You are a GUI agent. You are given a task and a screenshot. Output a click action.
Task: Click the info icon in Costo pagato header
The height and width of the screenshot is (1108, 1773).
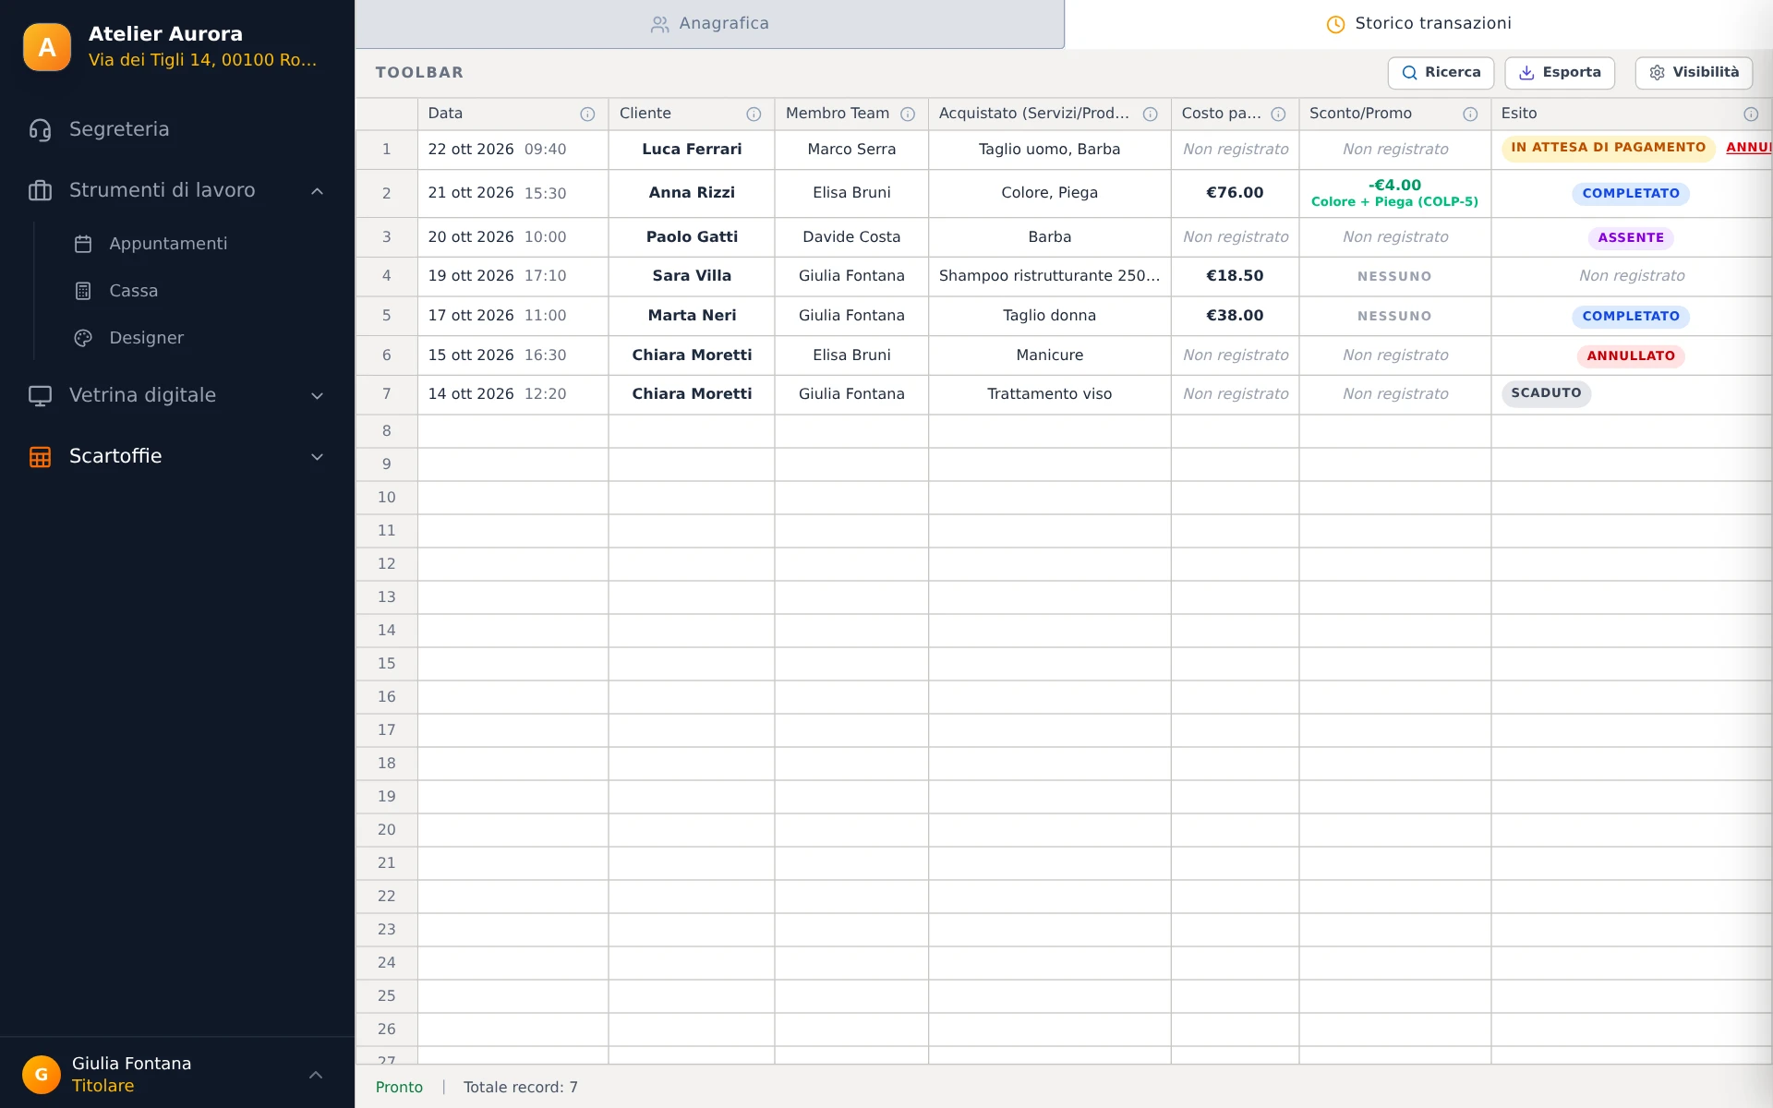point(1278,114)
